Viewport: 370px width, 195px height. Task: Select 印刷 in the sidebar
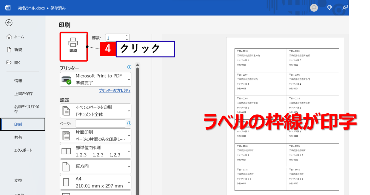(x=23, y=124)
